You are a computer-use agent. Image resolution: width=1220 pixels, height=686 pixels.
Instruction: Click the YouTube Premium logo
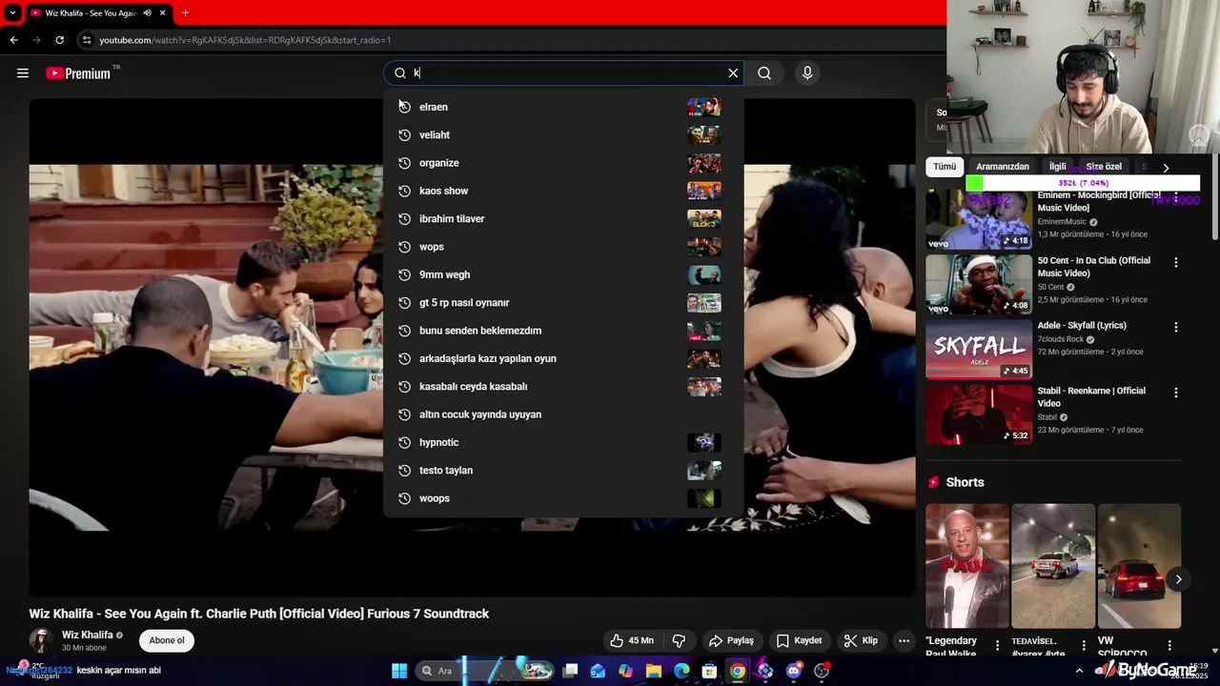click(x=78, y=73)
